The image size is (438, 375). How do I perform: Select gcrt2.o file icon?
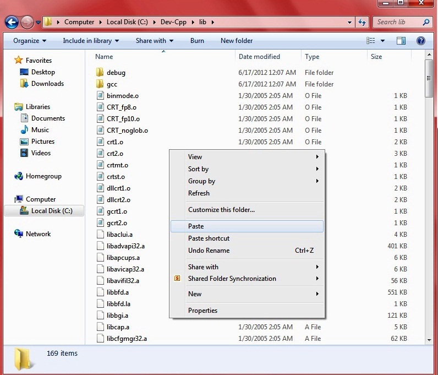click(x=100, y=223)
